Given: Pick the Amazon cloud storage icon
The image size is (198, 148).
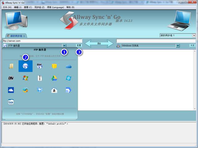Looking at the screenshot, I should pos(54,90).
